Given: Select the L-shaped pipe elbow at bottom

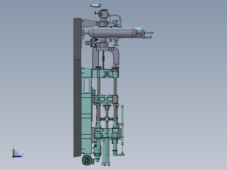Looking at the screenshot, I should [x=118, y=153].
